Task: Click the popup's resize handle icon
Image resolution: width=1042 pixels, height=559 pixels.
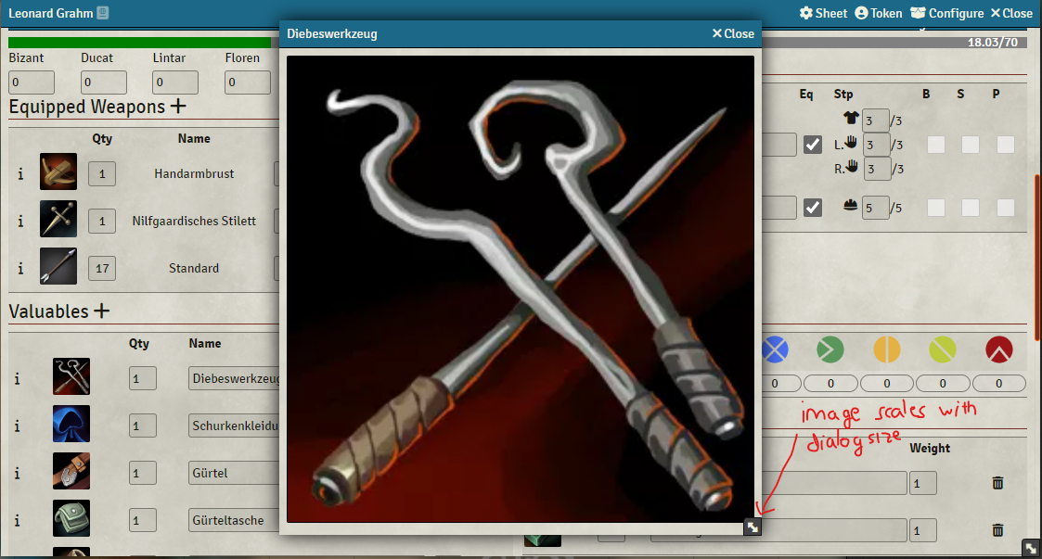Action: tap(753, 527)
